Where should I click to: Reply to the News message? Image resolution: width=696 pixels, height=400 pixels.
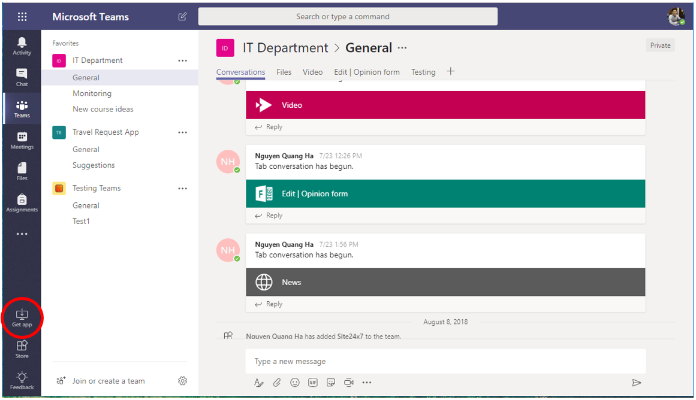268,304
